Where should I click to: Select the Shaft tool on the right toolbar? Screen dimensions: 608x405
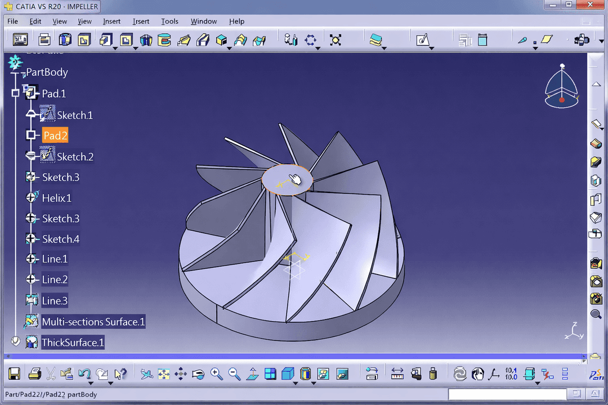click(596, 181)
